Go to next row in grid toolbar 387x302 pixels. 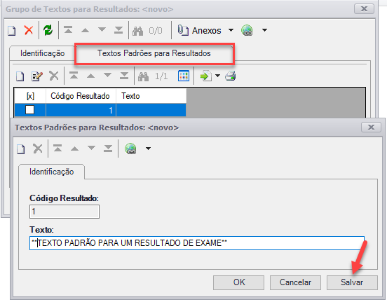(x=107, y=75)
